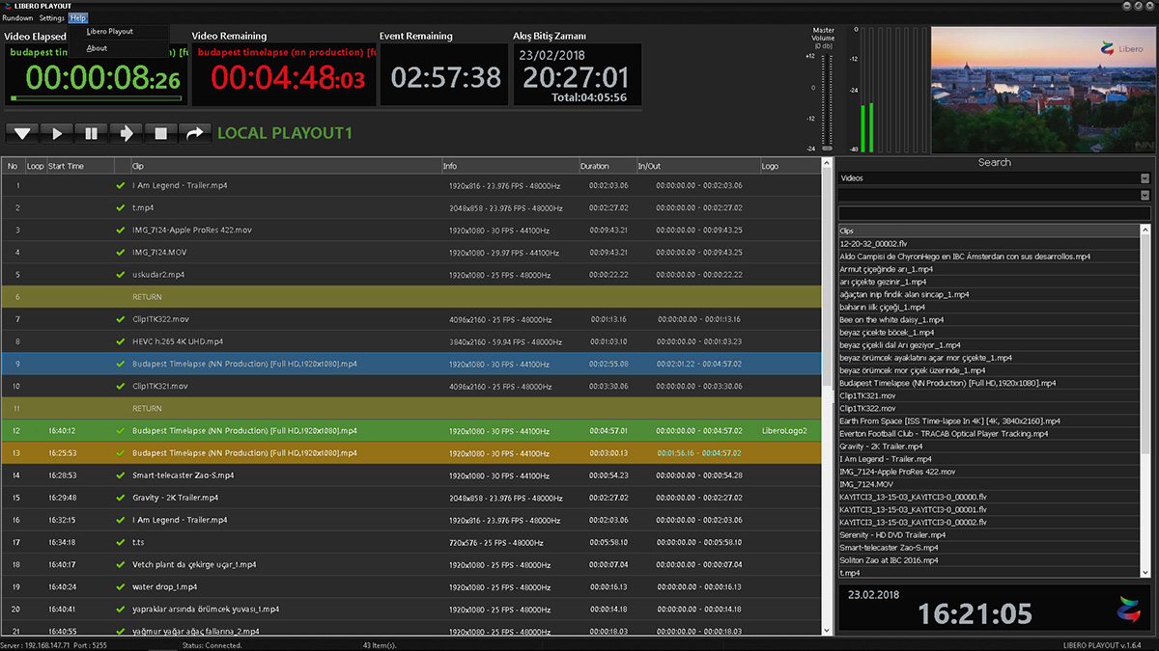Click the highlighted Help menu
Image resolution: width=1159 pixels, height=651 pixels.
tap(78, 18)
